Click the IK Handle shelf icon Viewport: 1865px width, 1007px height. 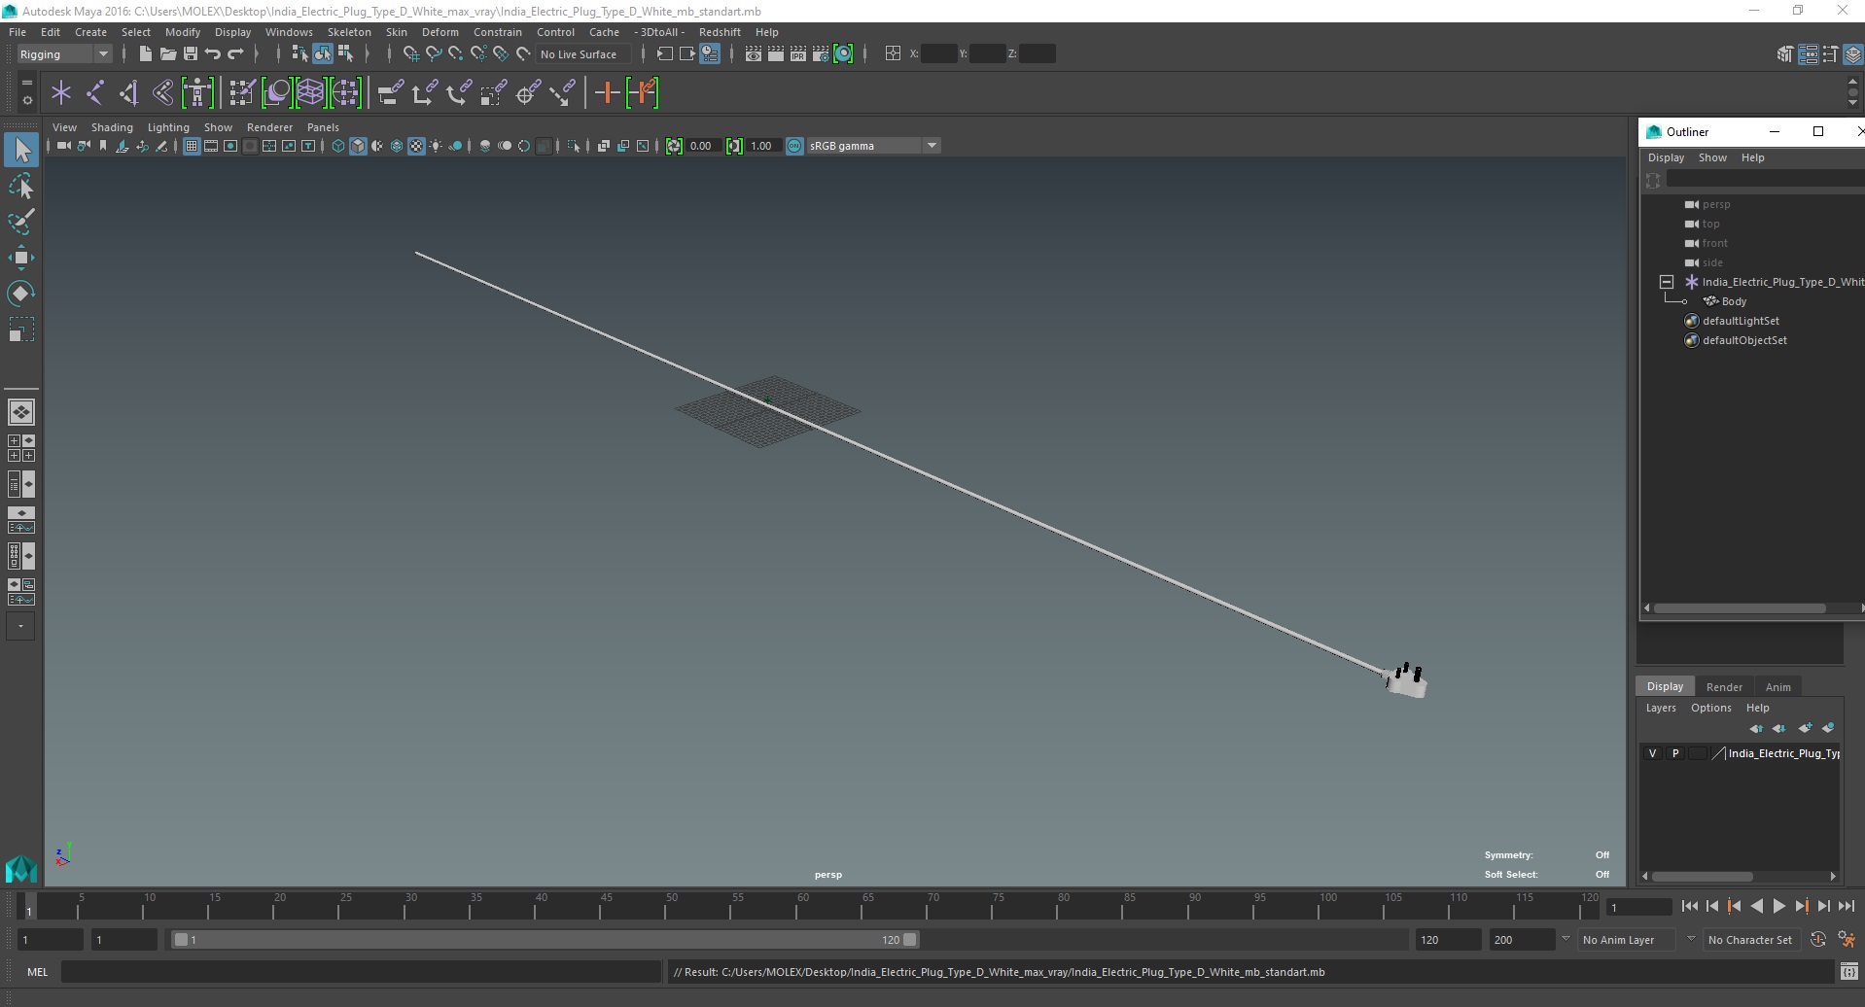tap(128, 93)
